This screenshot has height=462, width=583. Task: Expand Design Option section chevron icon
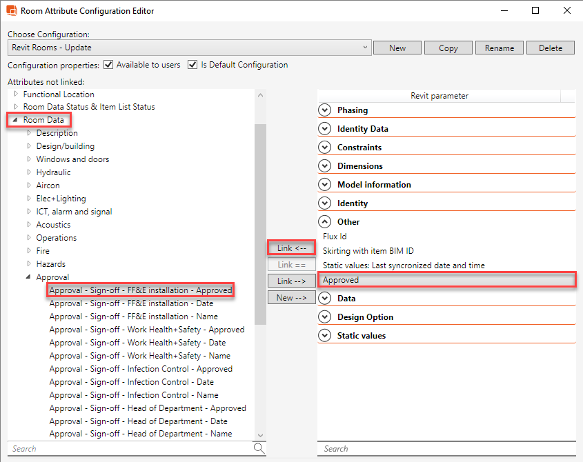pos(324,317)
